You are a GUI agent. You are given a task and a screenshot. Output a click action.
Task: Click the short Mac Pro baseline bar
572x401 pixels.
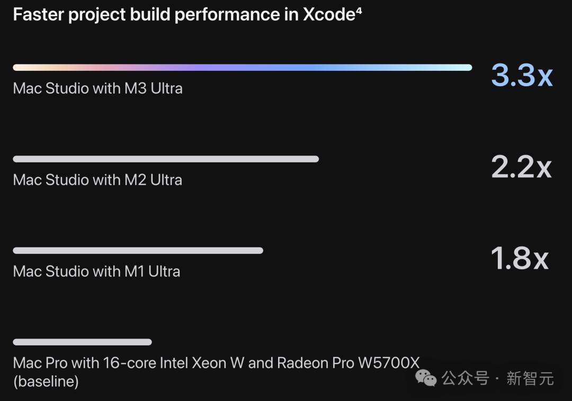tap(82, 342)
